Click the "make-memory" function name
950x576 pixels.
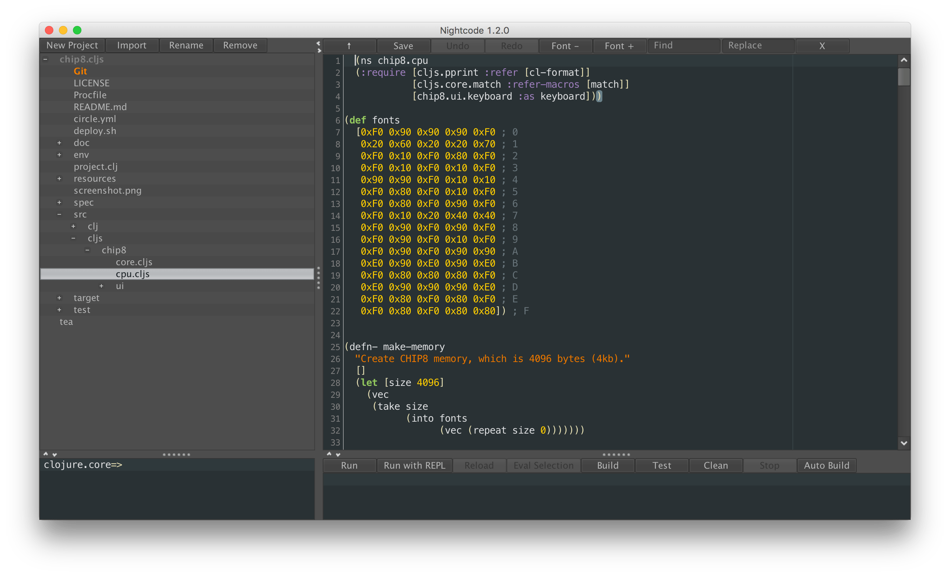(414, 347)
